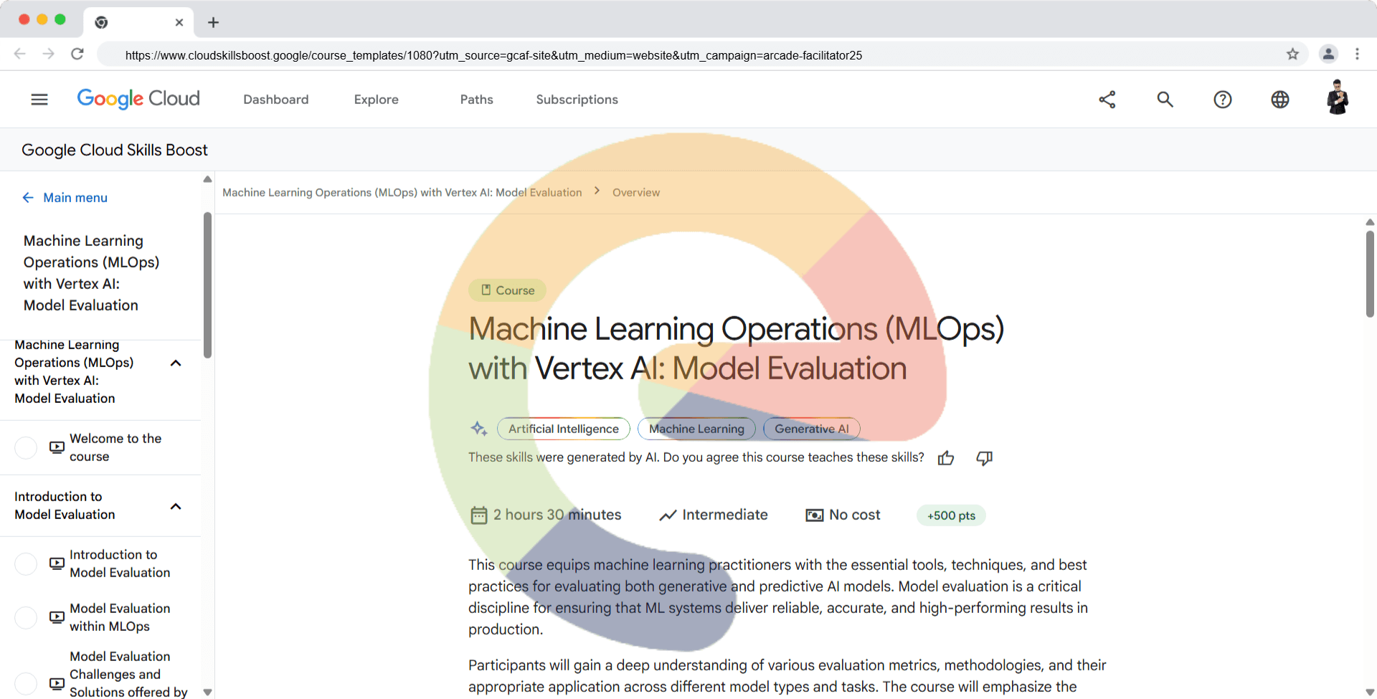Image resolution: width=1377 pixels, height=699 pixels.
Task: Open the user profile avatar
Action: (x=1337, y=98)
